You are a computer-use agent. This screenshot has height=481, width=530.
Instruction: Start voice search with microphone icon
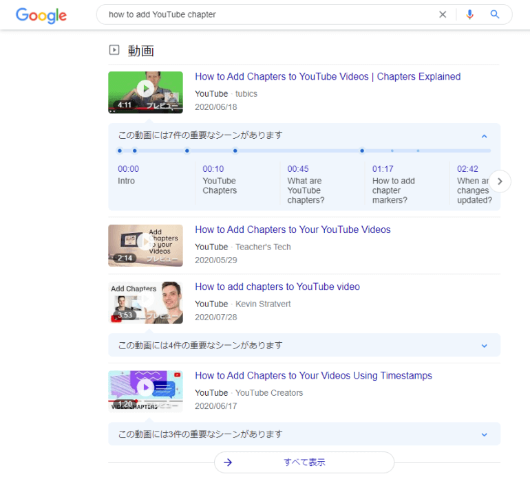(x=469, y=14)
